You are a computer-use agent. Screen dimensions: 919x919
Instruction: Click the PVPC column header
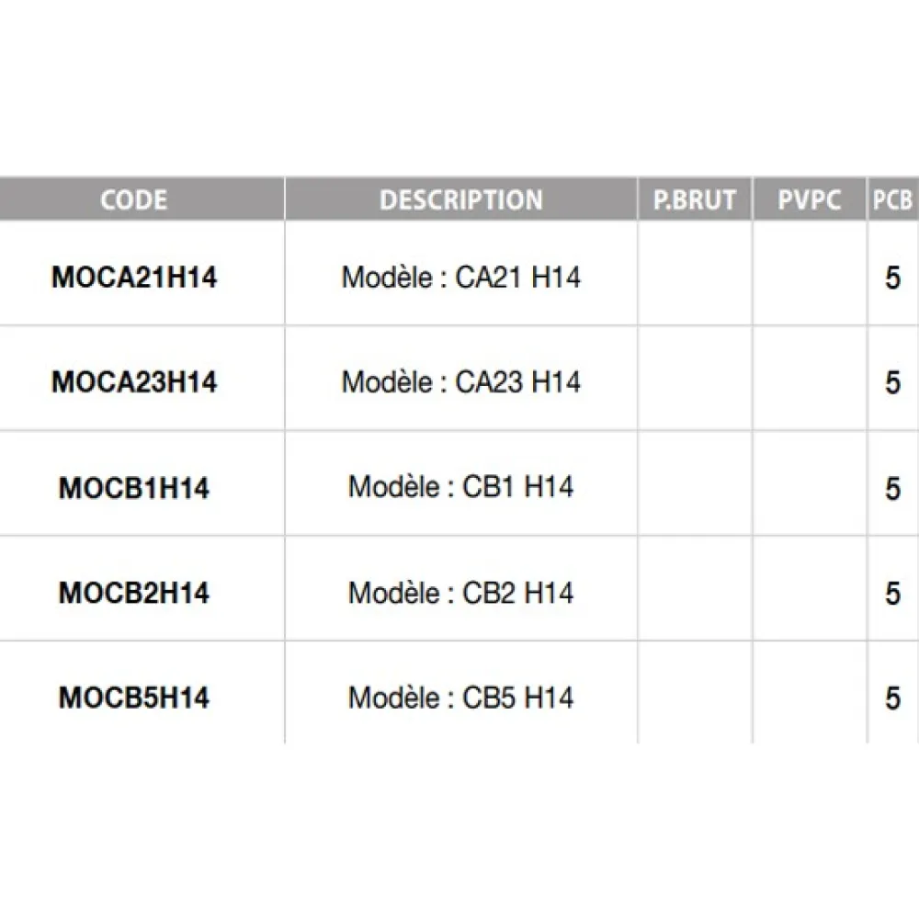[x=810, y=199]
